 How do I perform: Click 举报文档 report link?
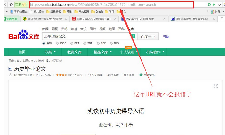coord(149,75)
